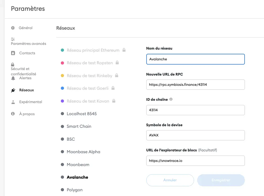Focus the Nom du réseau field
Screen dimensions: 264x196
[195, 59]
